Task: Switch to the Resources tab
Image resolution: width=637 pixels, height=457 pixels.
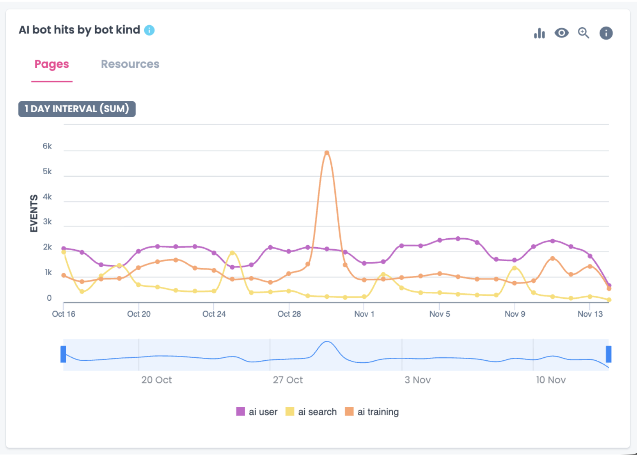Action: coord(130,64)
